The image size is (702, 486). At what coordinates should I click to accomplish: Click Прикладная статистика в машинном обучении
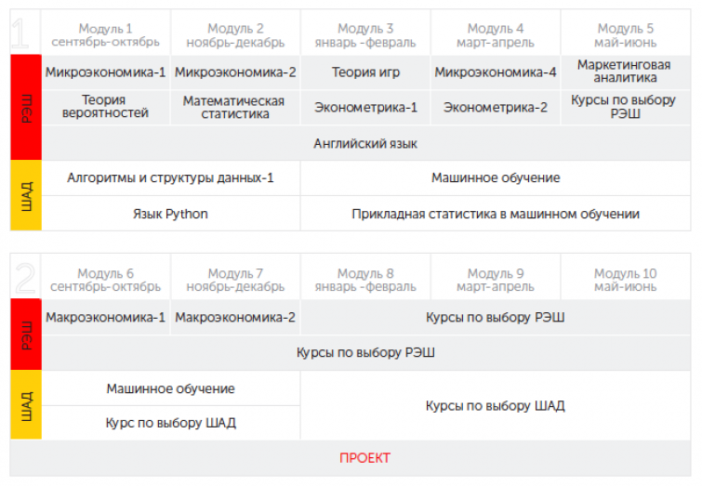pyautogui.click(x=496, y=214)
